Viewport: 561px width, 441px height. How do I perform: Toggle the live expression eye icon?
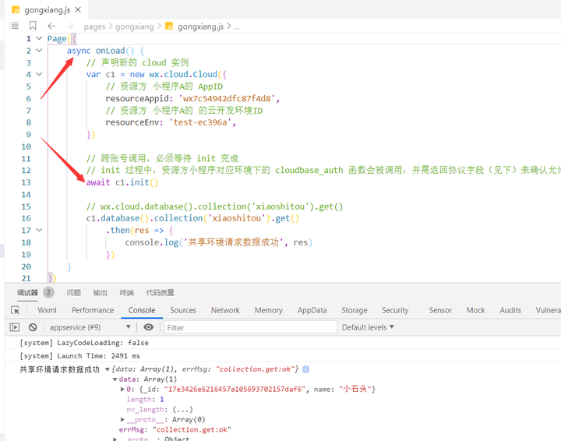click(x=149, y=327)
